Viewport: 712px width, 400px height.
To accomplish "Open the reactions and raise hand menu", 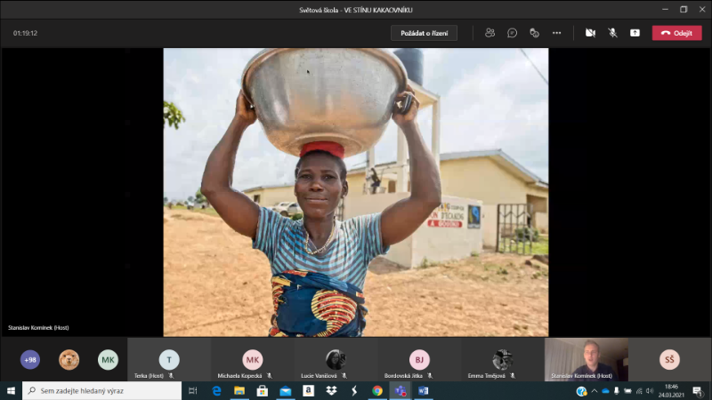I will (x=534, y=33).
